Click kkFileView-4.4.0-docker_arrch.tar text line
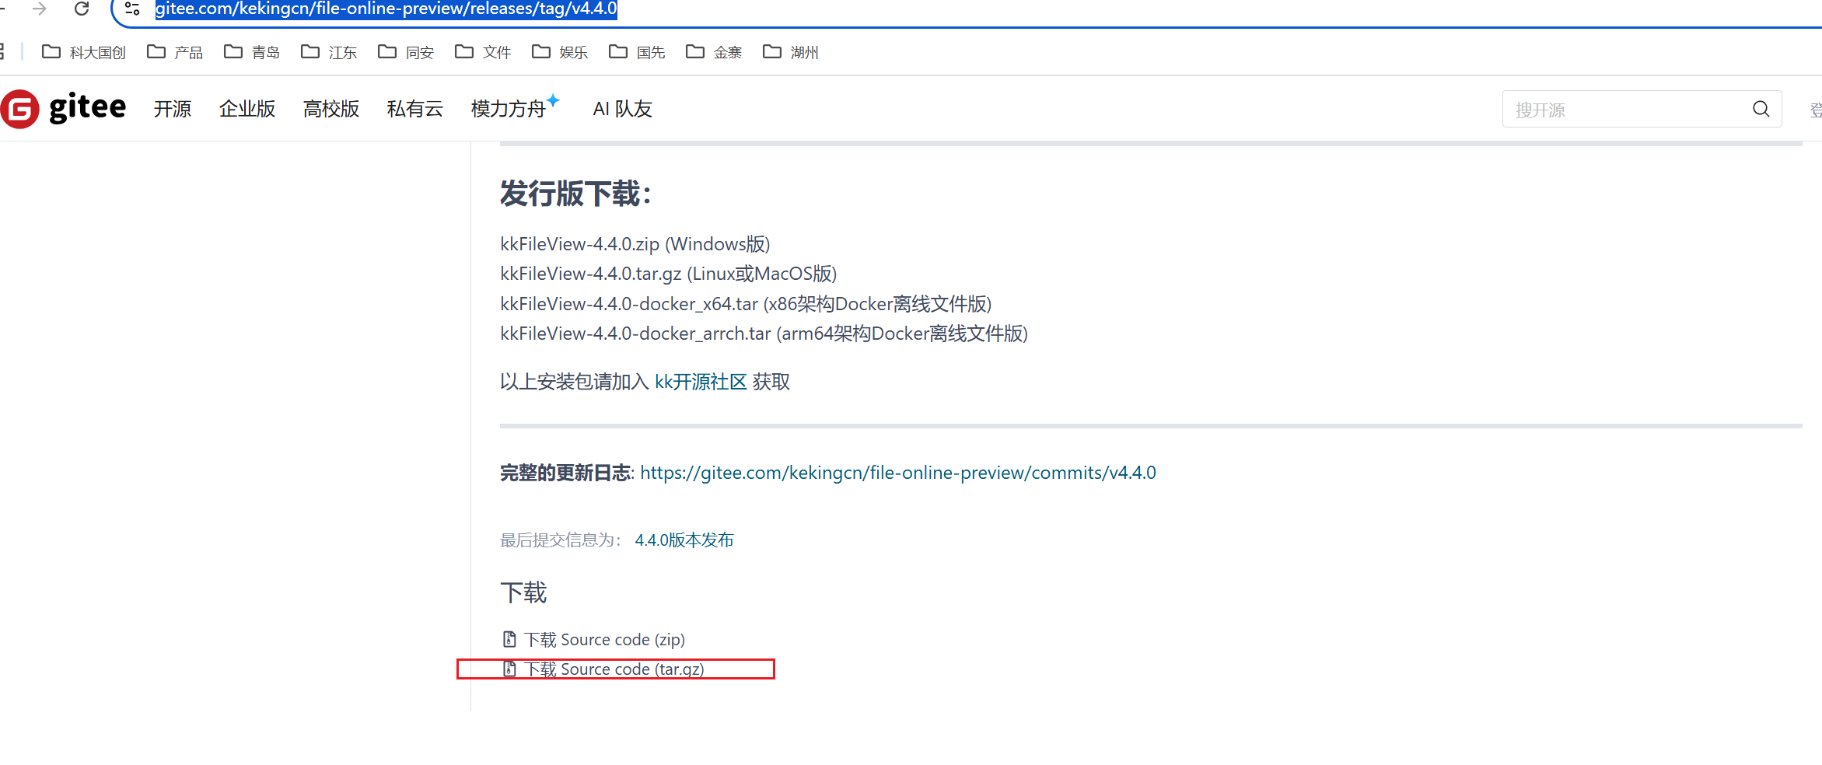The height and width of the screenshot is (765, 1822). point(764,334)
